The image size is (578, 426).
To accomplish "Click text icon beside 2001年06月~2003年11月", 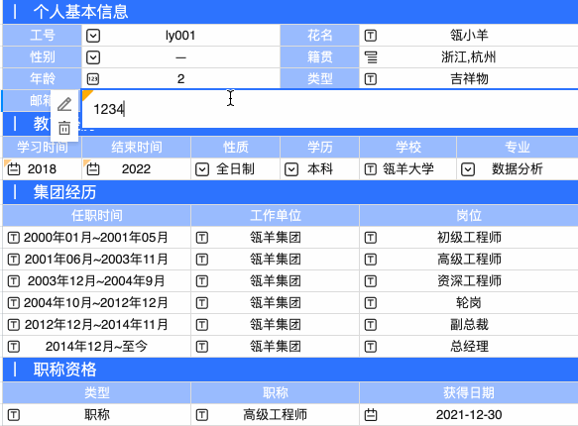I will [x=14, y=260].
